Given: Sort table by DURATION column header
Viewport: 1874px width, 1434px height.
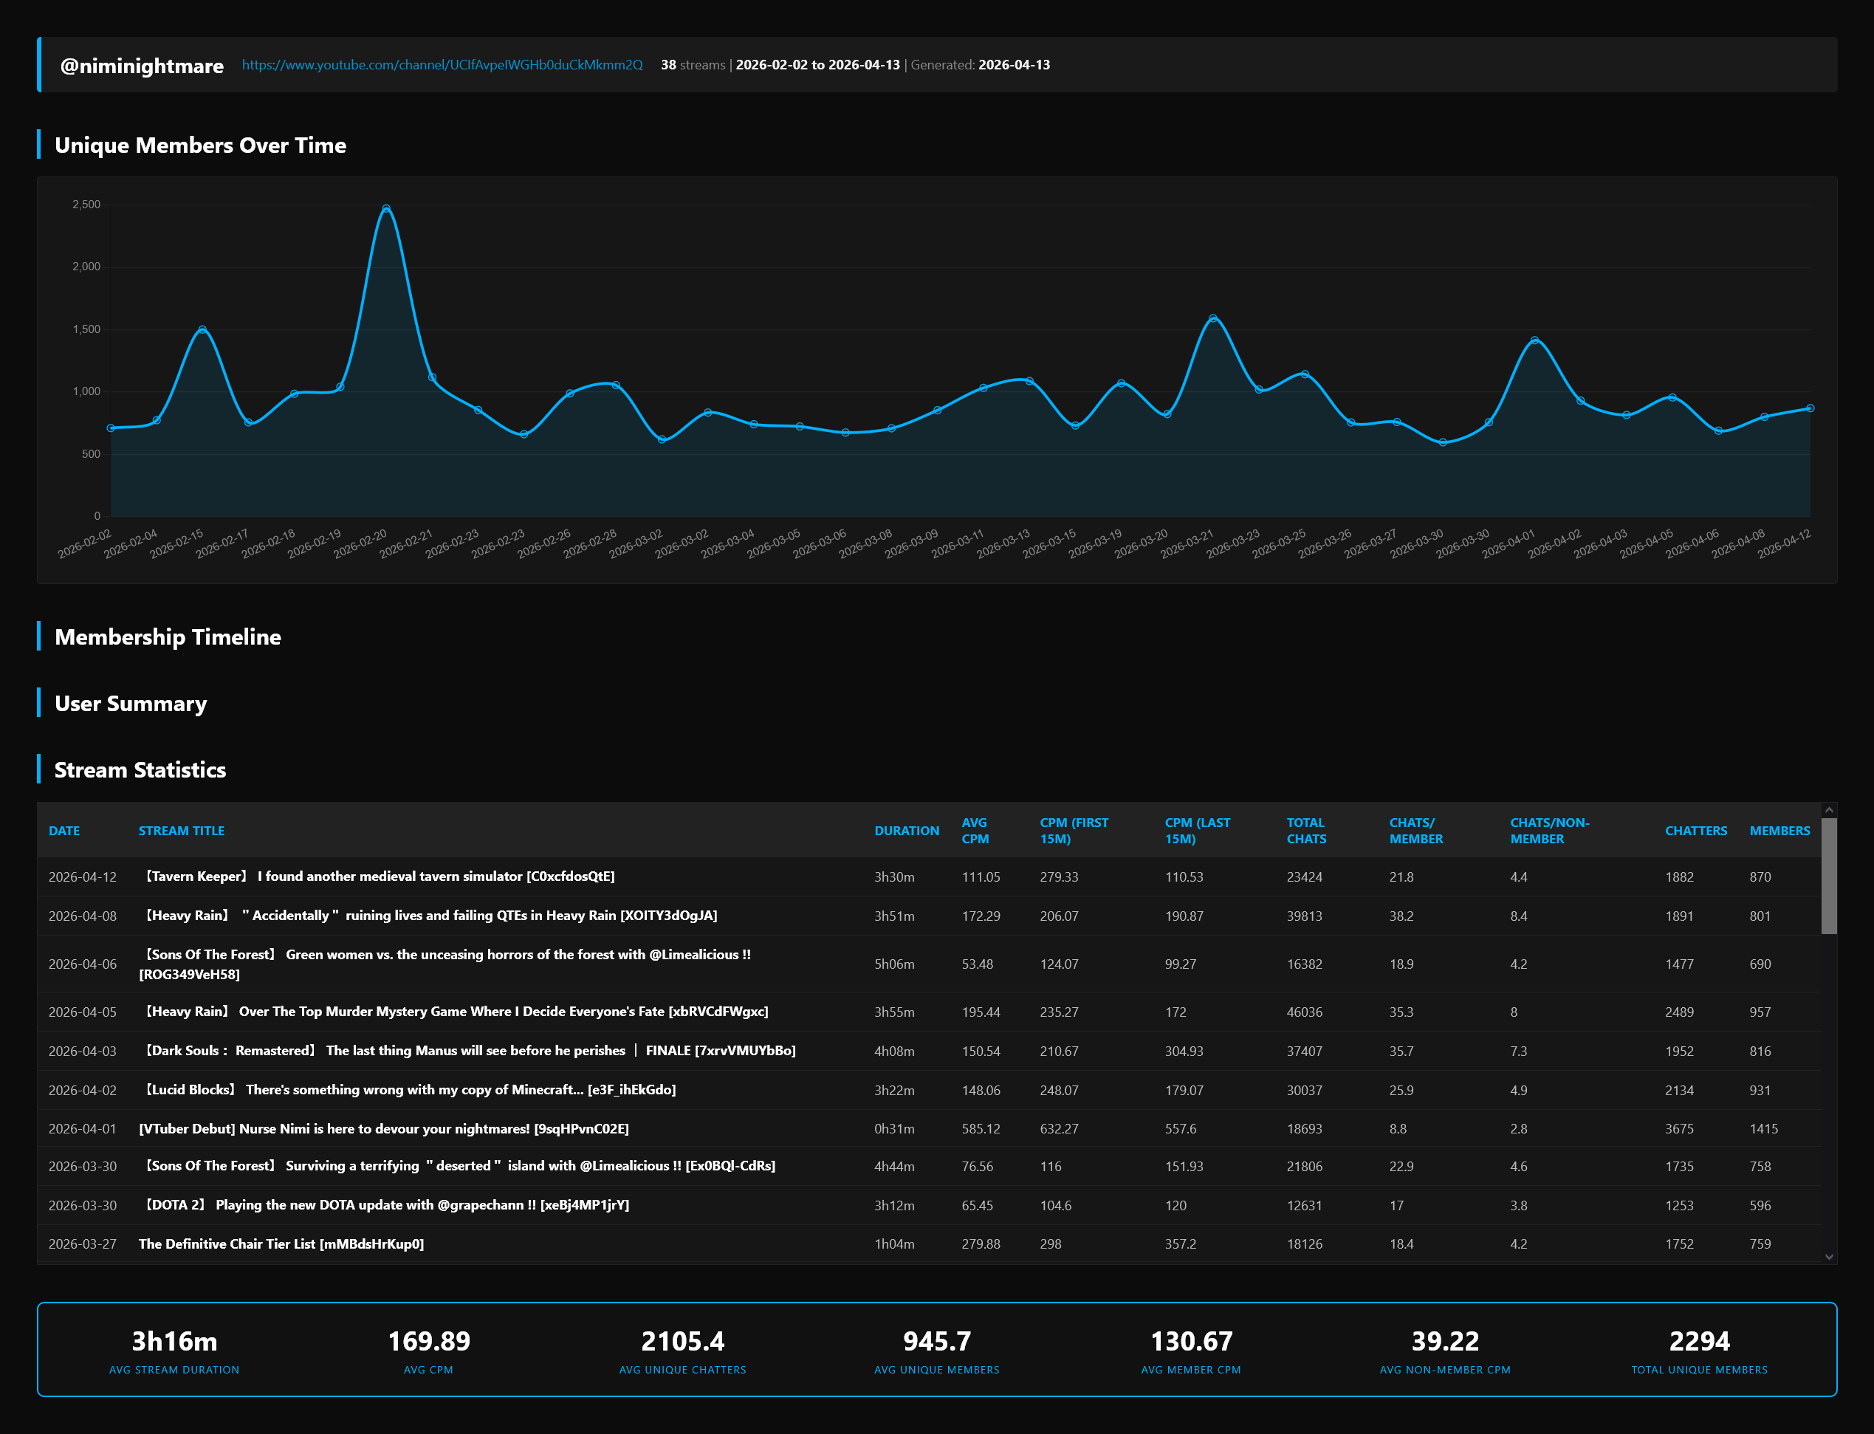Looking at the screenshot, I should (906, 831).
